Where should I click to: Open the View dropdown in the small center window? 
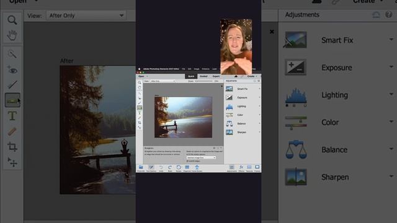click(163, 81)
